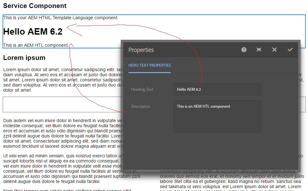Click 'This is your AEM HTML Template Language component' text

(61, 18)
